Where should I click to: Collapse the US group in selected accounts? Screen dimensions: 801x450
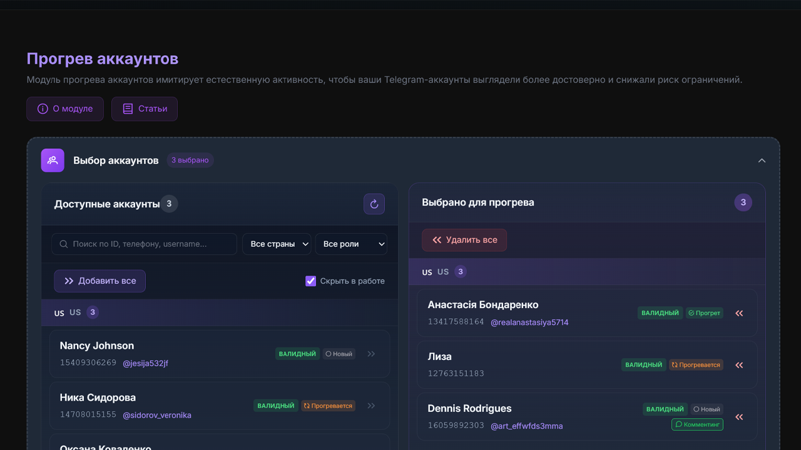587,272
